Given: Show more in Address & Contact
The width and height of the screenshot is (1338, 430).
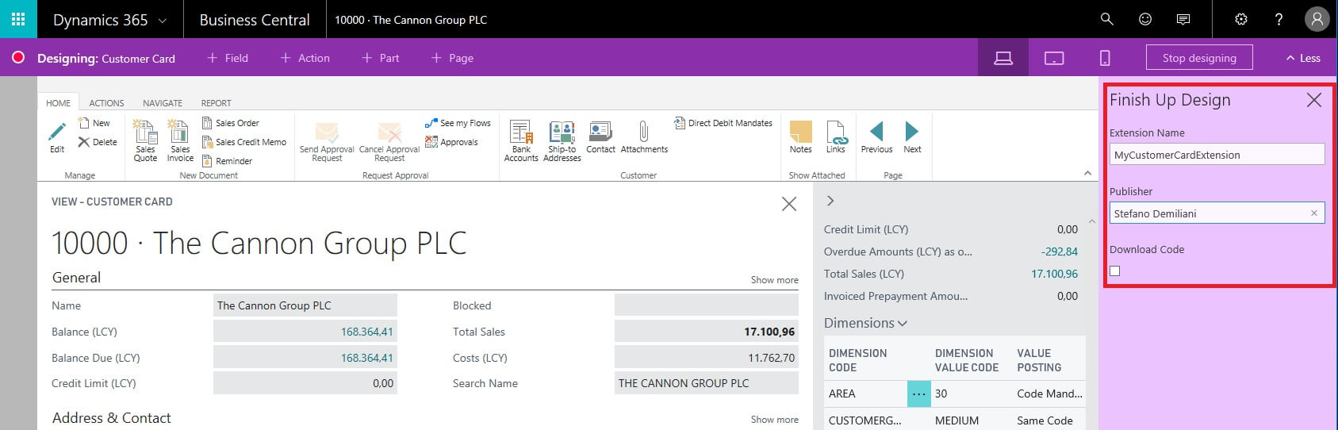Looking at the screenshot, I should click(x=774, y=420).
